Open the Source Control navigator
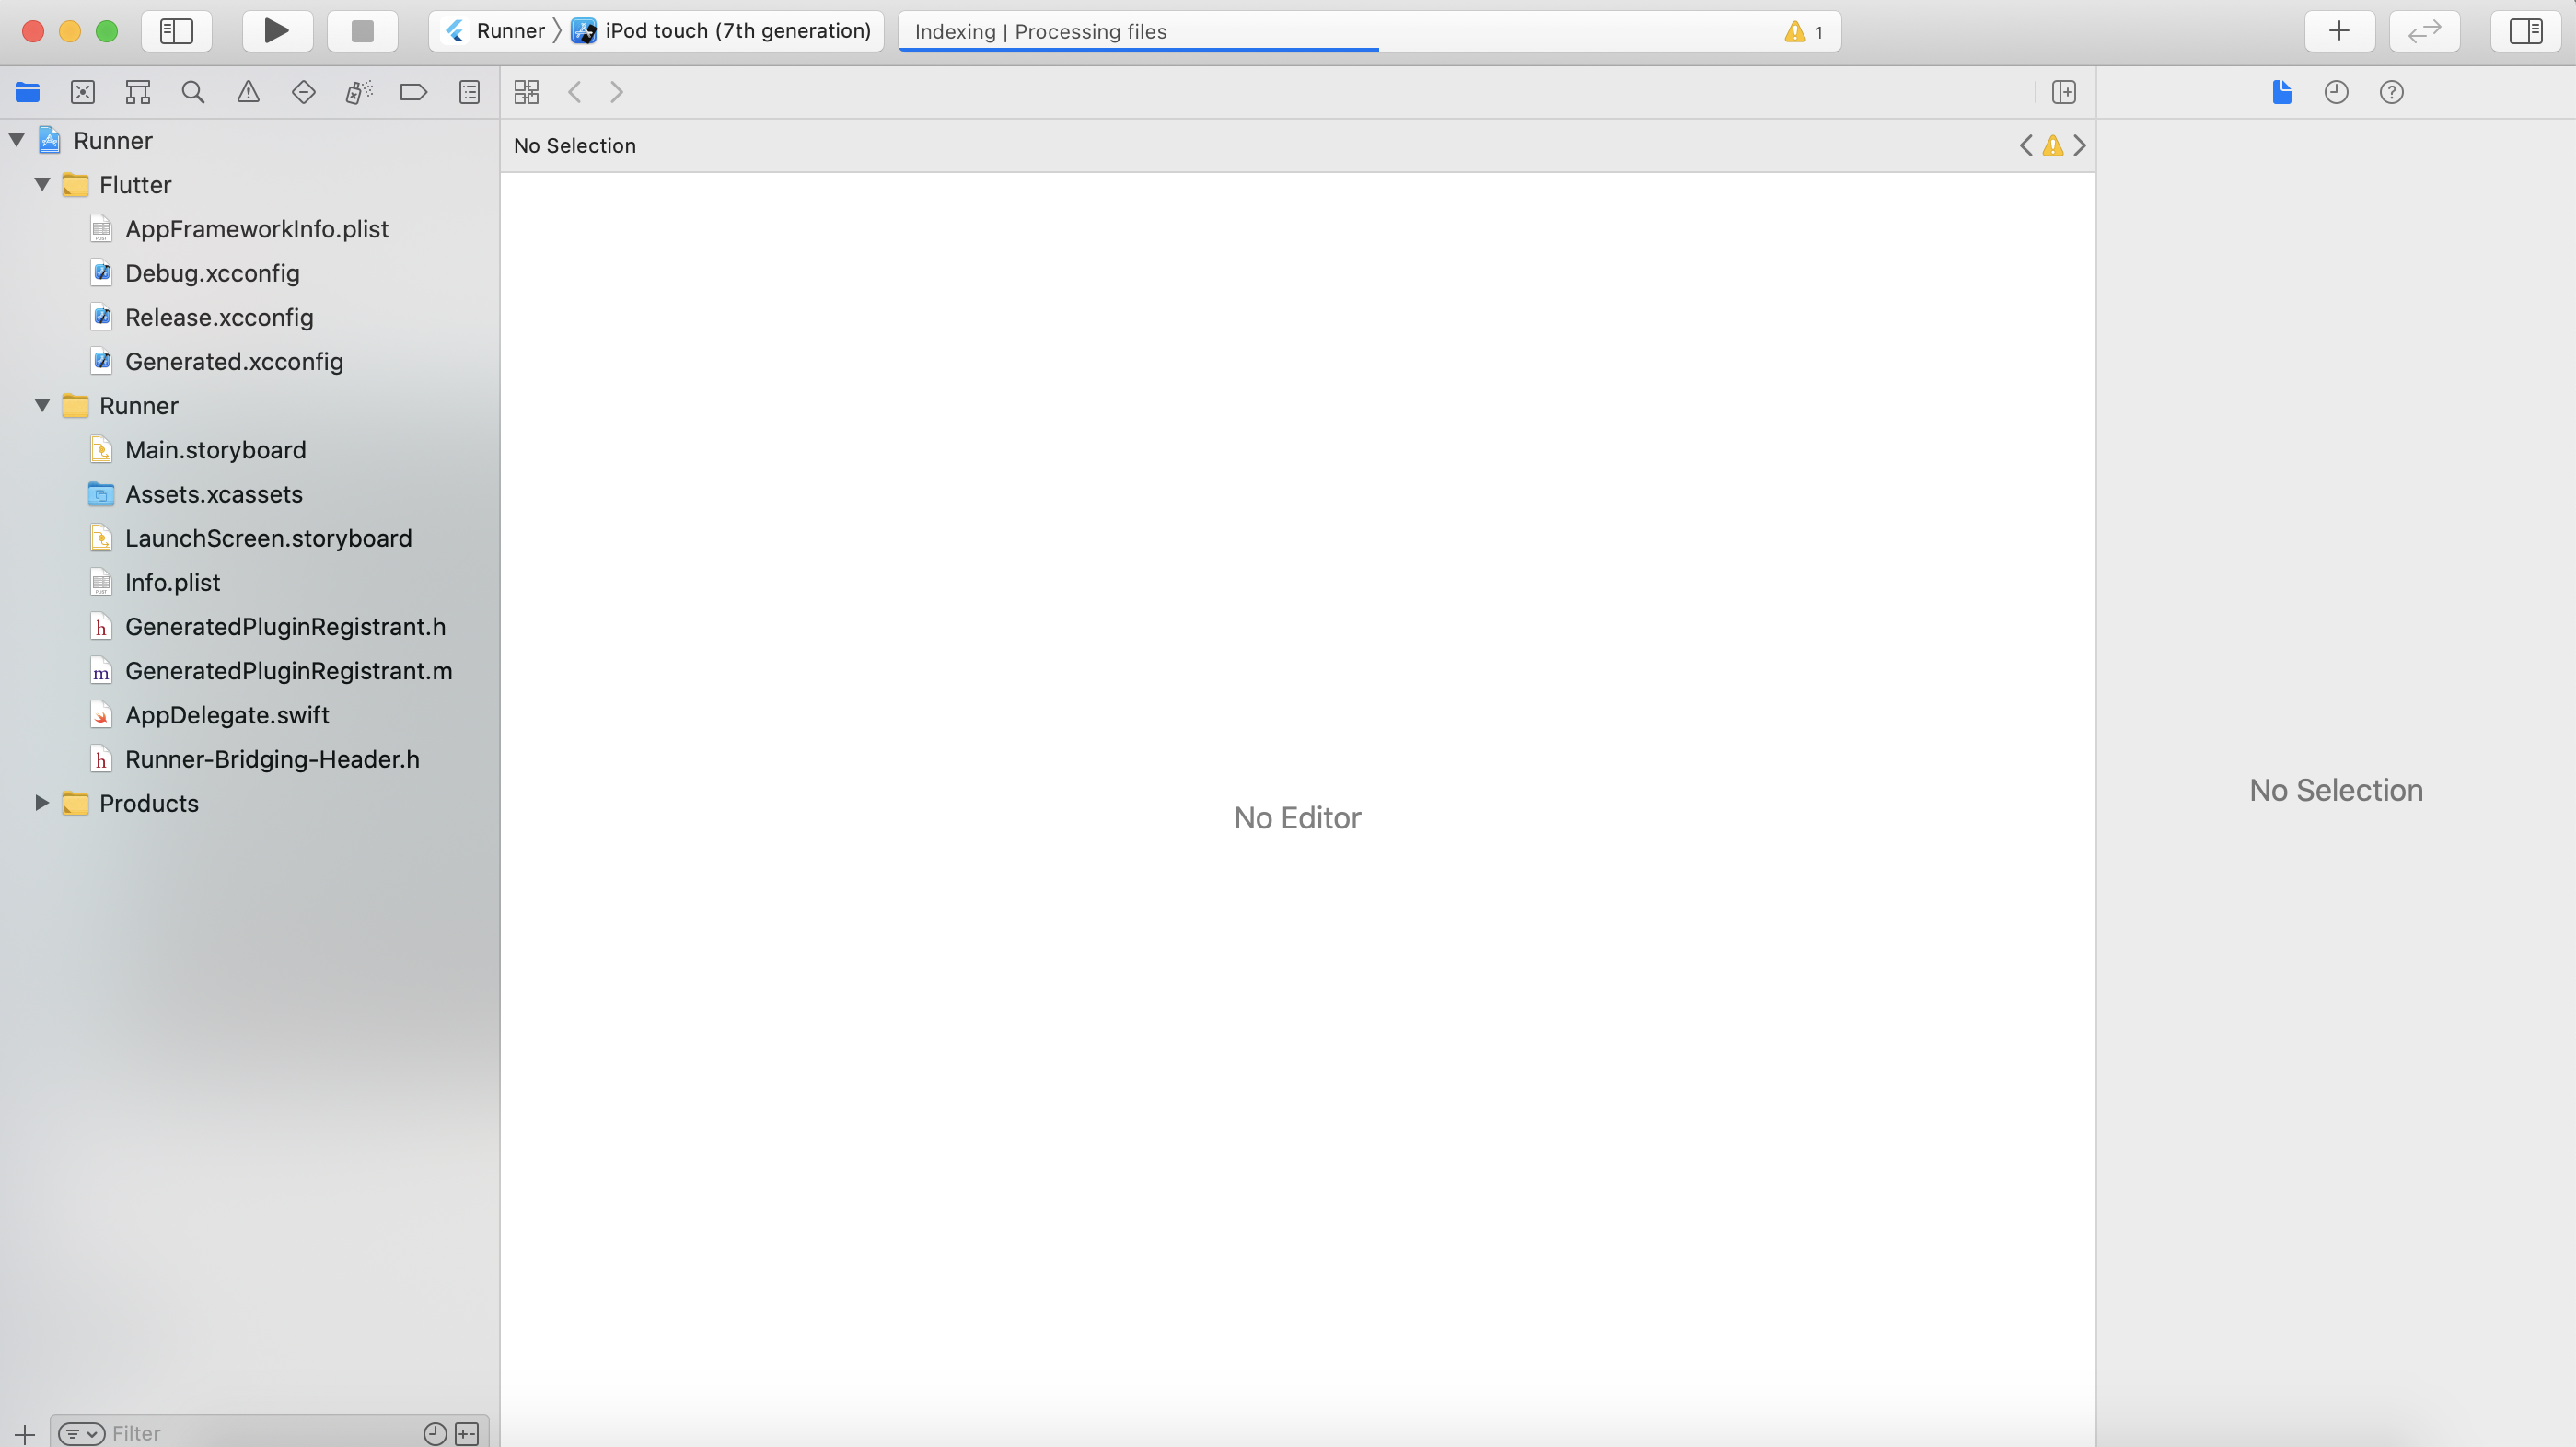Image resolution: width=2576 pixels, height=1447 pixels. click(x=83, y=92)
